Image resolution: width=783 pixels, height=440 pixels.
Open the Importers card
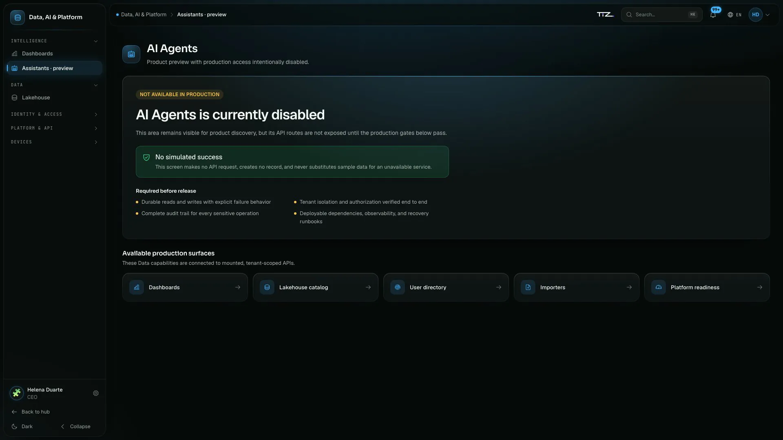click(577, 287)
